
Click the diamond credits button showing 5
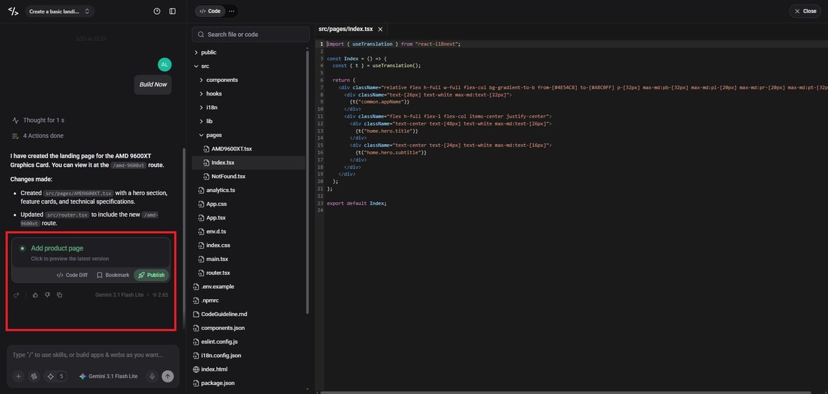point(55,376)
